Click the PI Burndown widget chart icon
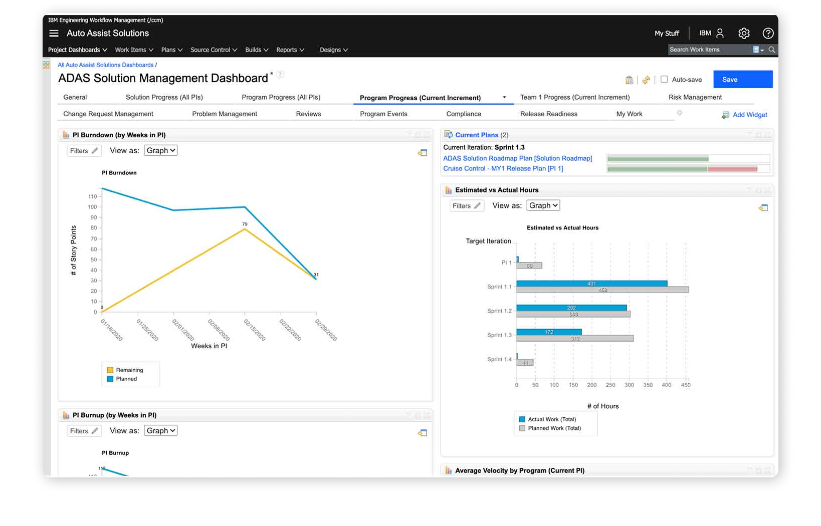 point(66,135)
